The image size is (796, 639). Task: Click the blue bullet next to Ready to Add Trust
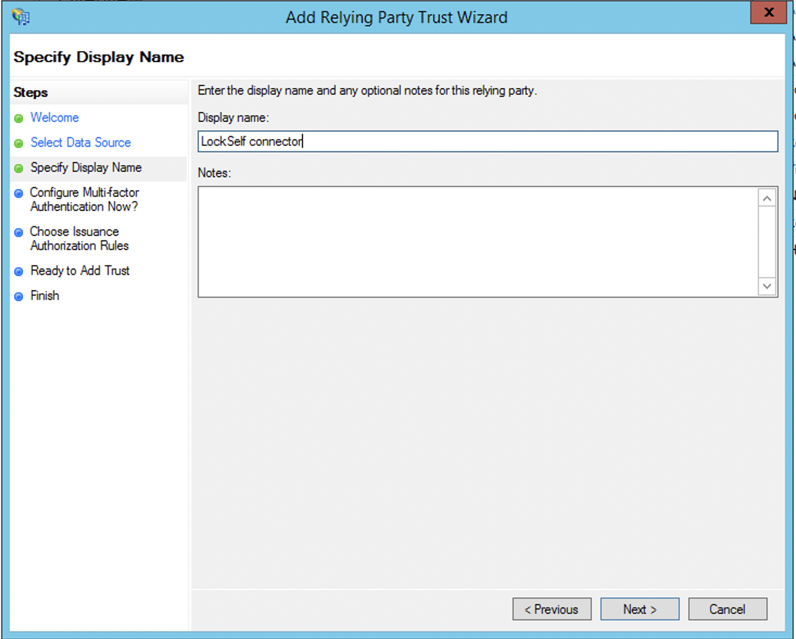(x=18, y=271)
